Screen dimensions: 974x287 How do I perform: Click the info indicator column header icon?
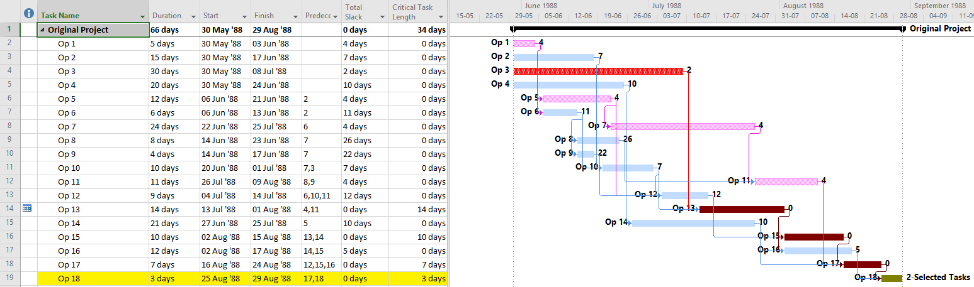pos(28,13)
